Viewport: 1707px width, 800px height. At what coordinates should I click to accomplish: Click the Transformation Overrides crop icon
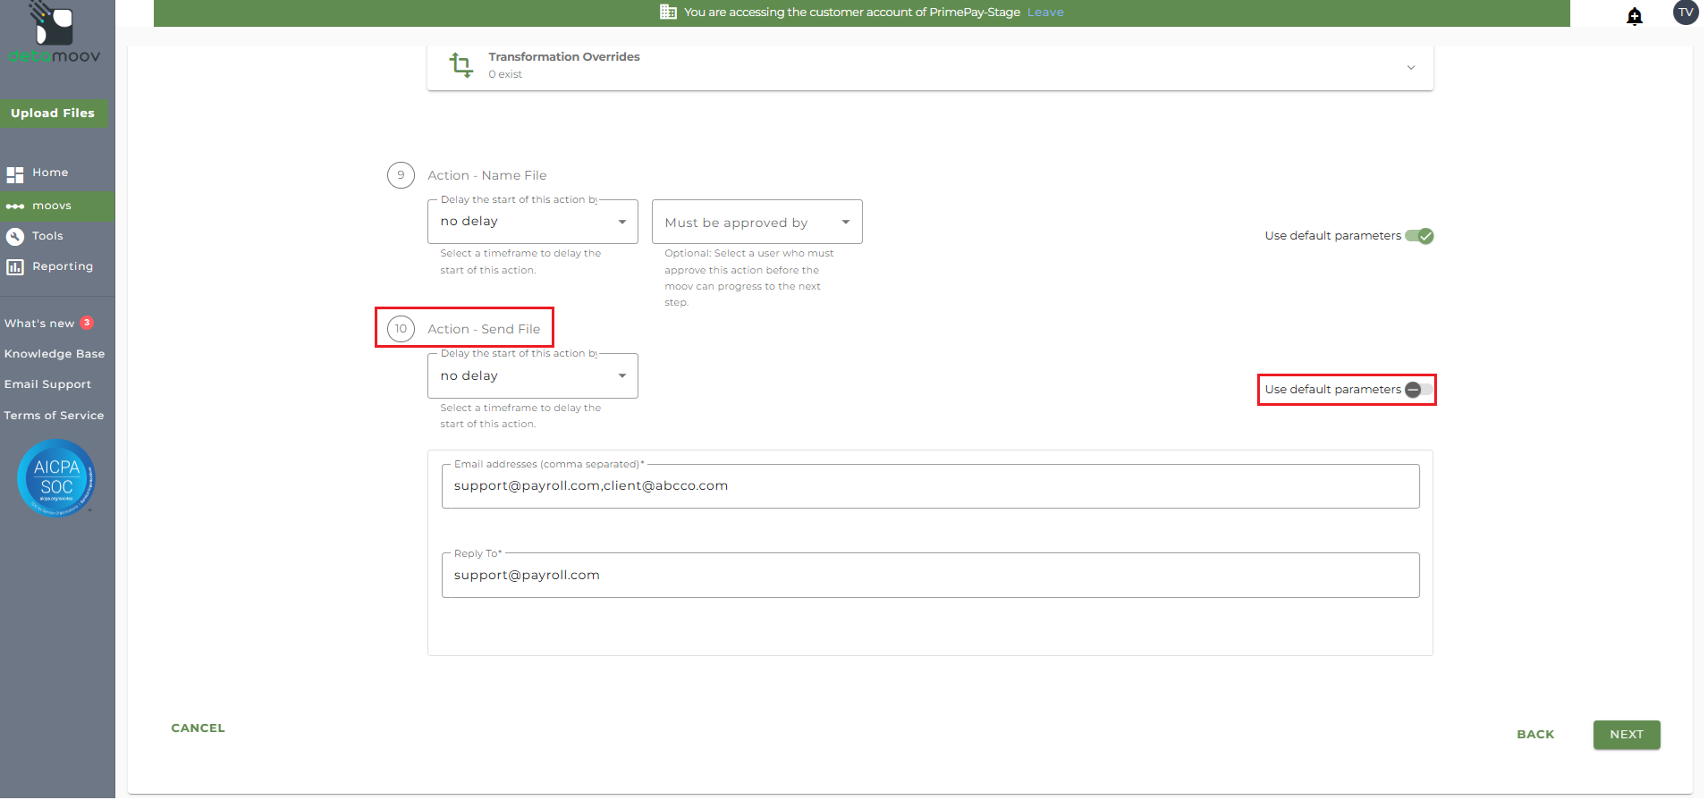pos(461,64)
